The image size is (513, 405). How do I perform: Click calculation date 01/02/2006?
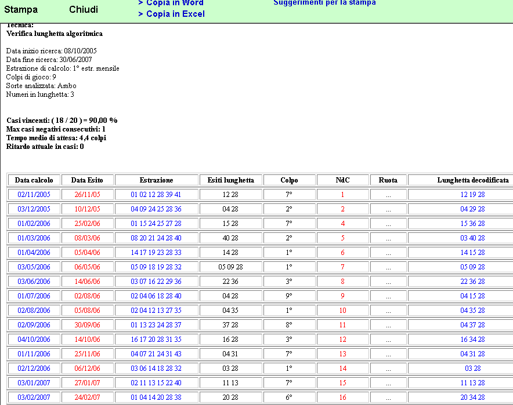coord(34,224)
